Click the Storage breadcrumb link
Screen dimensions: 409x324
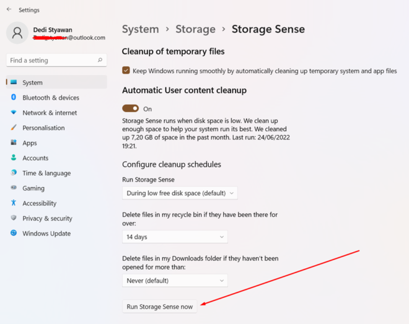coord(195,29)
